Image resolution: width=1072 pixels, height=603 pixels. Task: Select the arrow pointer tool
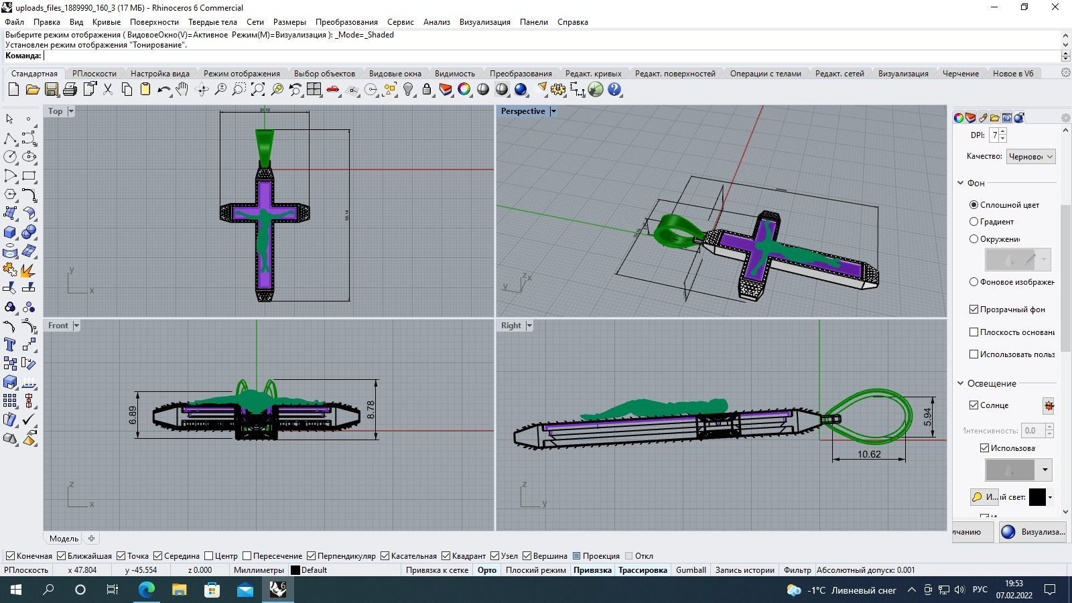(10, 119)
